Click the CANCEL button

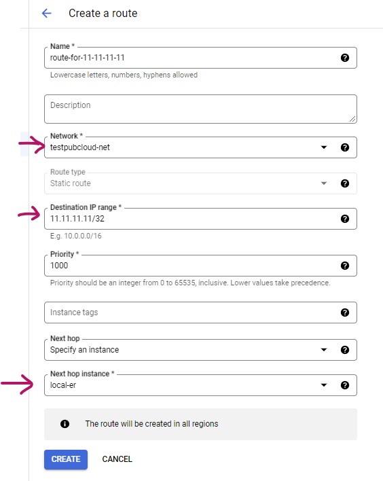[117, 459]
